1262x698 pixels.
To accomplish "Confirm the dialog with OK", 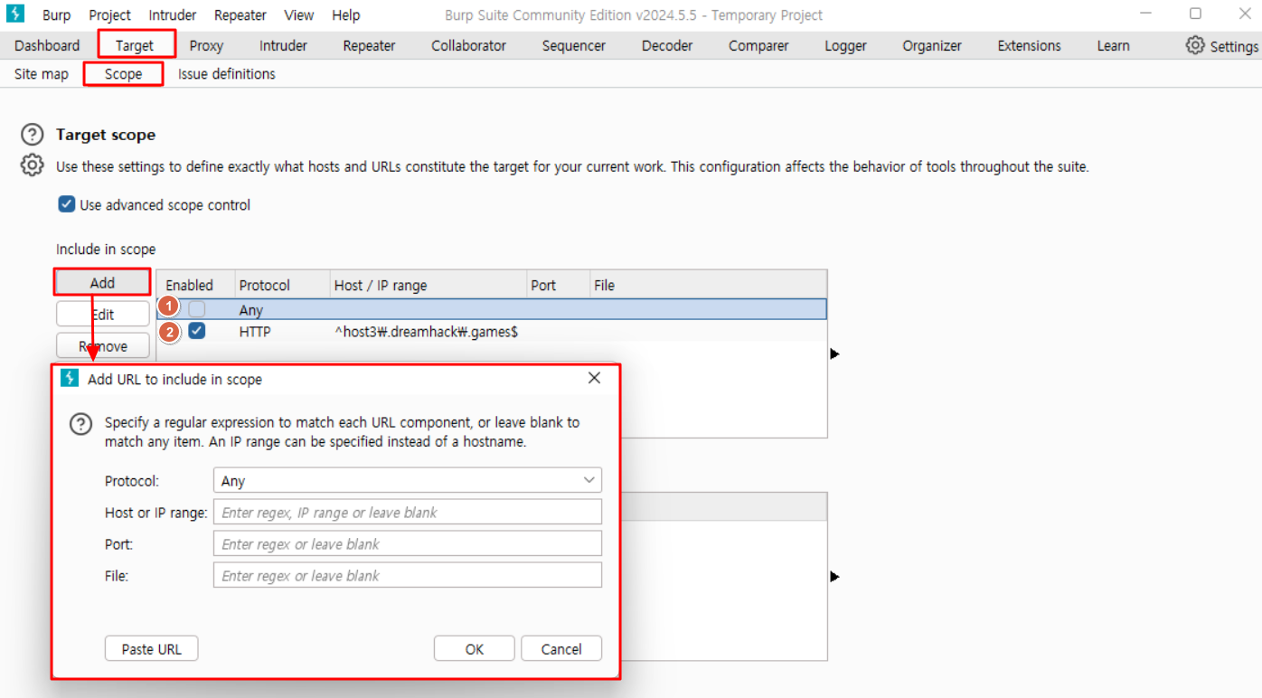I will point(475,648).
